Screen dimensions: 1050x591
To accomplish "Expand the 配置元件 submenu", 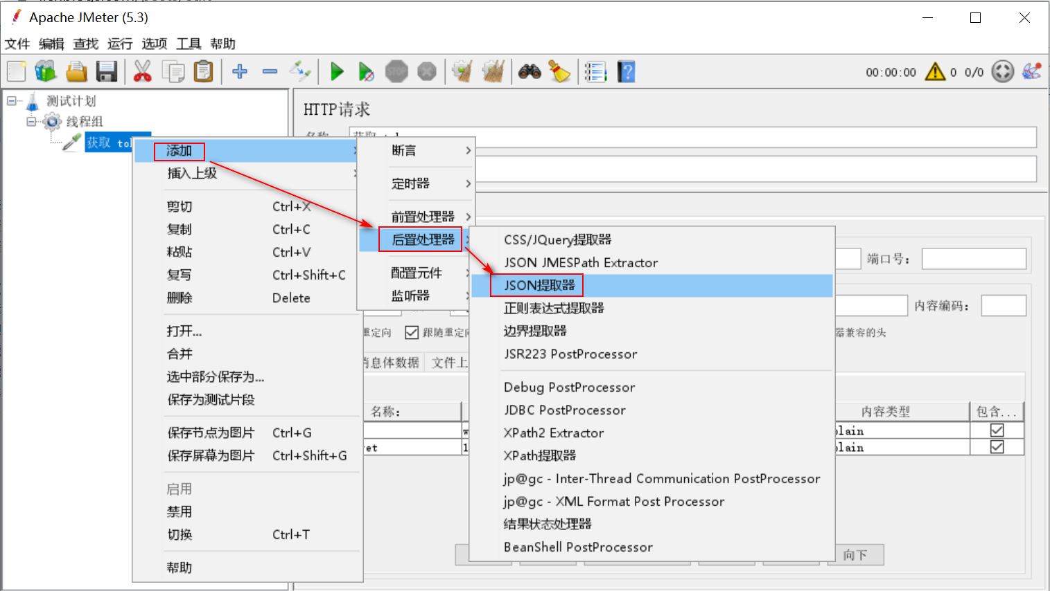I will point(417,273).
